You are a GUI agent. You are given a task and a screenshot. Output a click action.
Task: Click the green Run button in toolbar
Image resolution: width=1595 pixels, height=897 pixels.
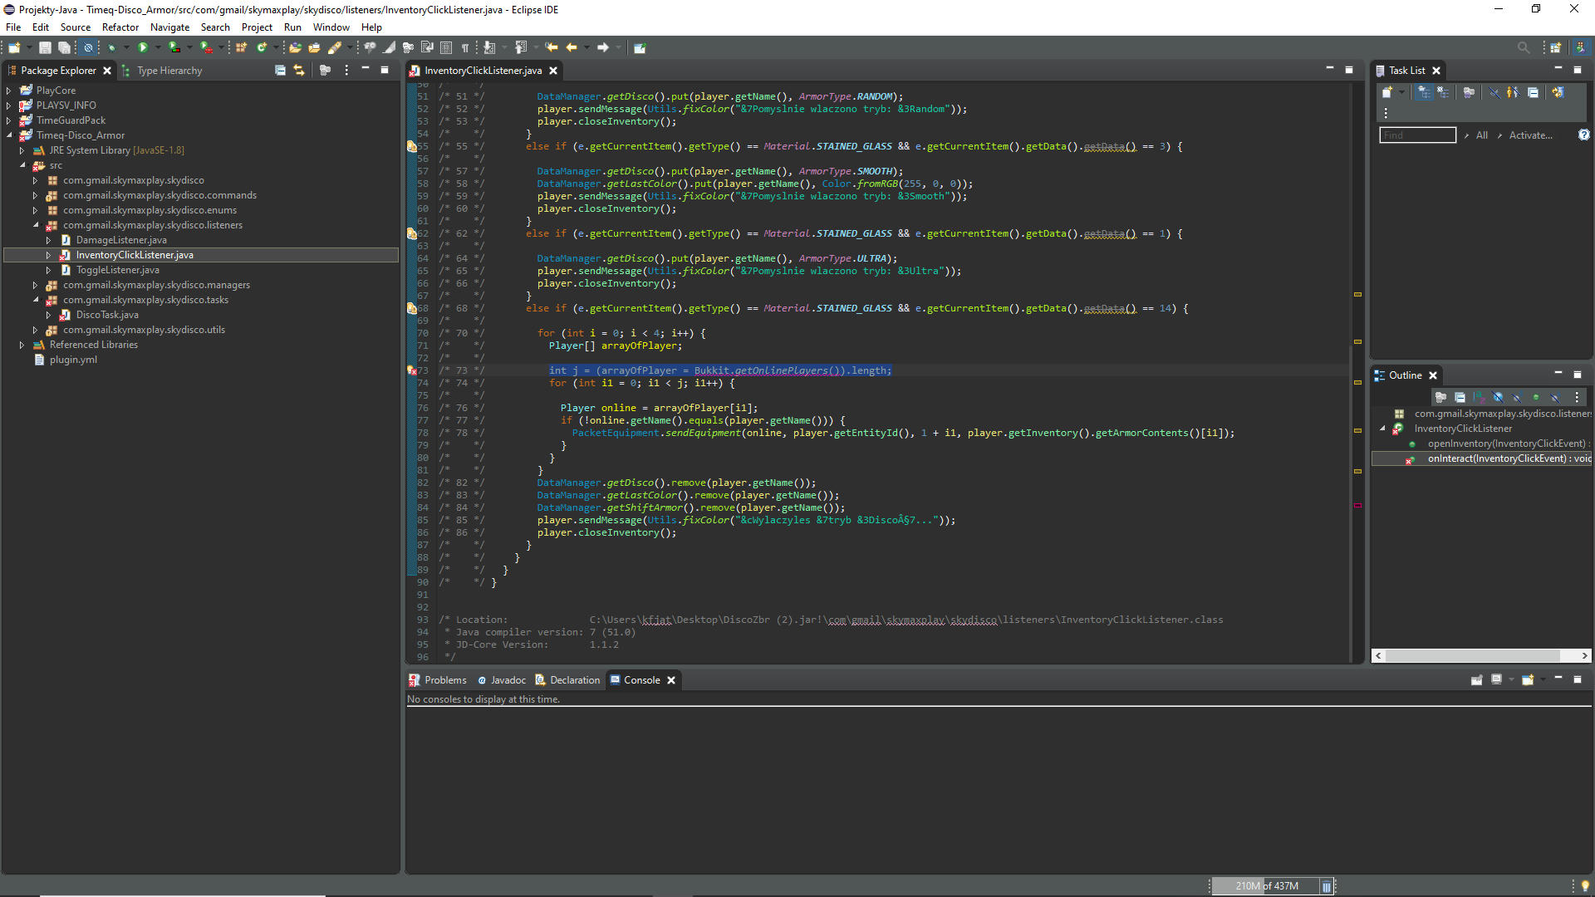[x=143, y=48]
